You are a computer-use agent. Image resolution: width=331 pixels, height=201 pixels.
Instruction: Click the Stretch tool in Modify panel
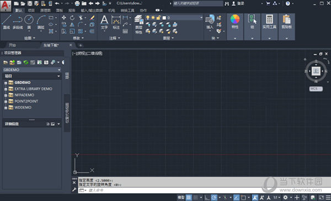[64, 31]
